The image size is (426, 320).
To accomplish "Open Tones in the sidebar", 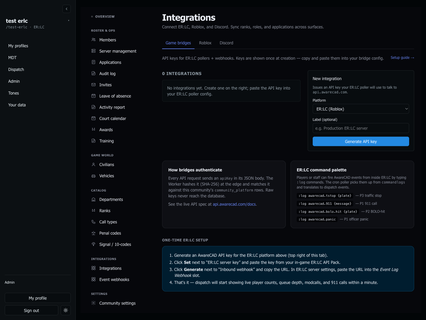I will [14, 93].
